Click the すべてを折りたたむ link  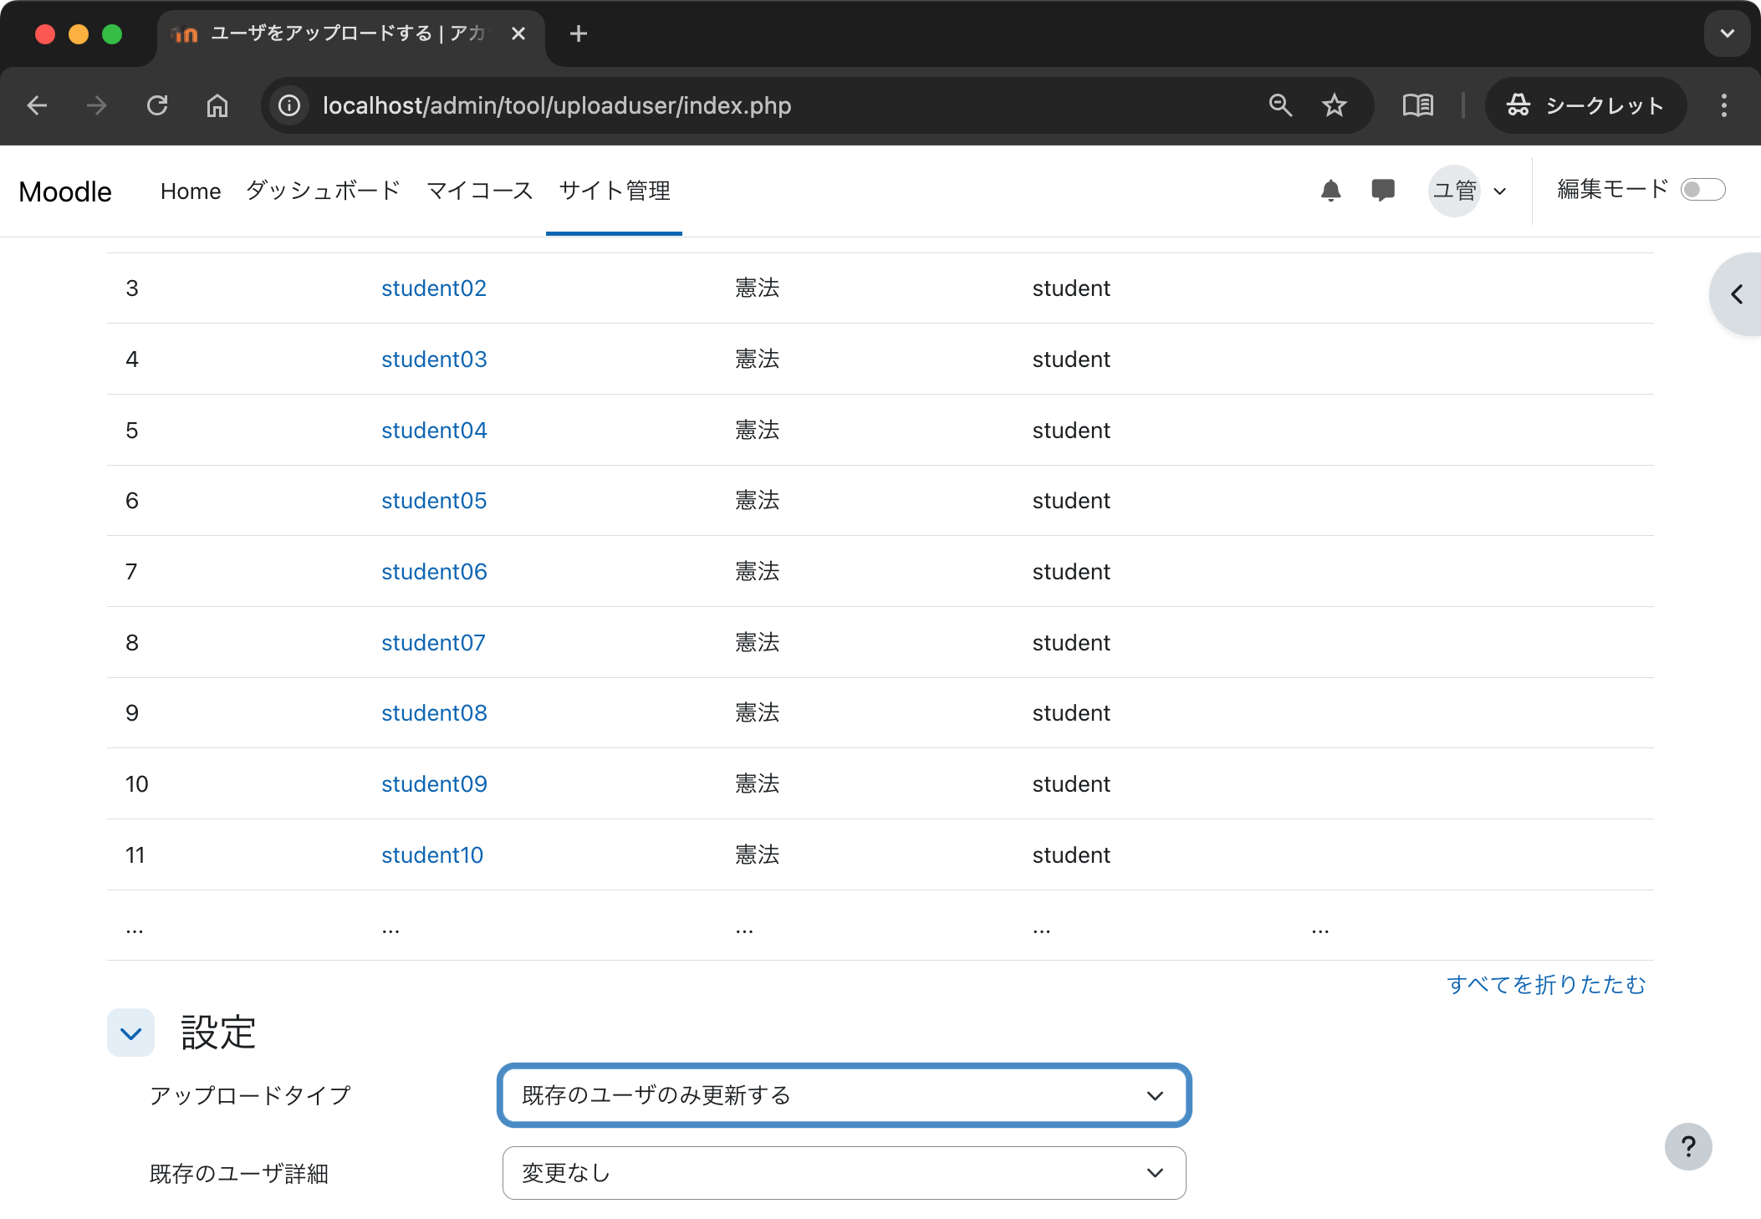pos(1545,985)
